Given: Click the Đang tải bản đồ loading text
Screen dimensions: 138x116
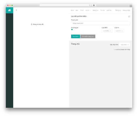Looking at the screenshot, I should pyautogui.click(x=39, y=24).
